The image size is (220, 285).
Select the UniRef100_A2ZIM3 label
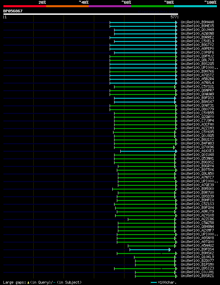197,128
